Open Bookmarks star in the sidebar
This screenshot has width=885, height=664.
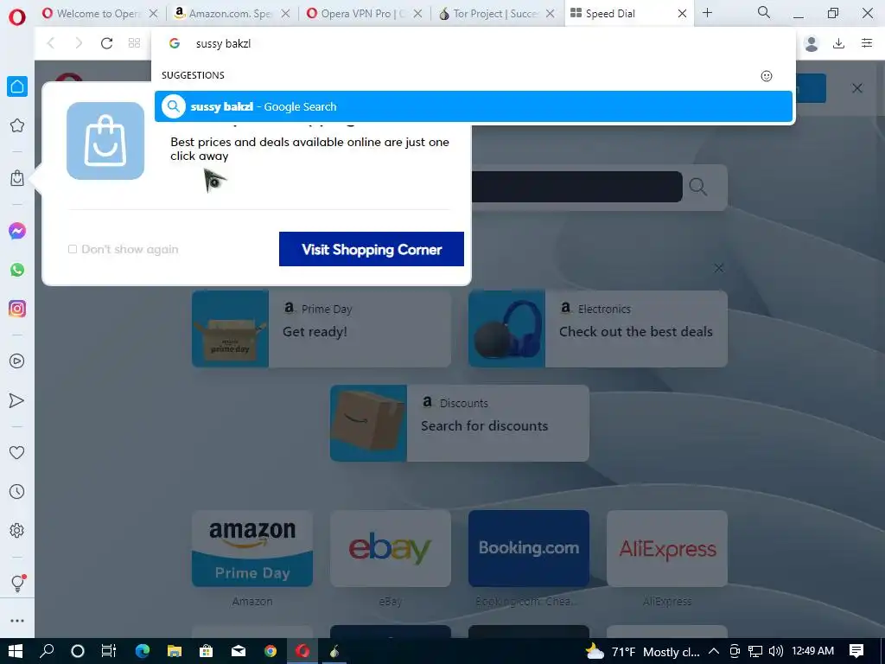pyautogui.click(x=17, y=125)
